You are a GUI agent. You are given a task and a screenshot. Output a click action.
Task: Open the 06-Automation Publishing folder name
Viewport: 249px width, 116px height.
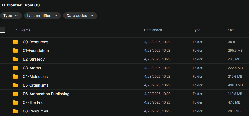pyautogui.click(x=46, y=94)
